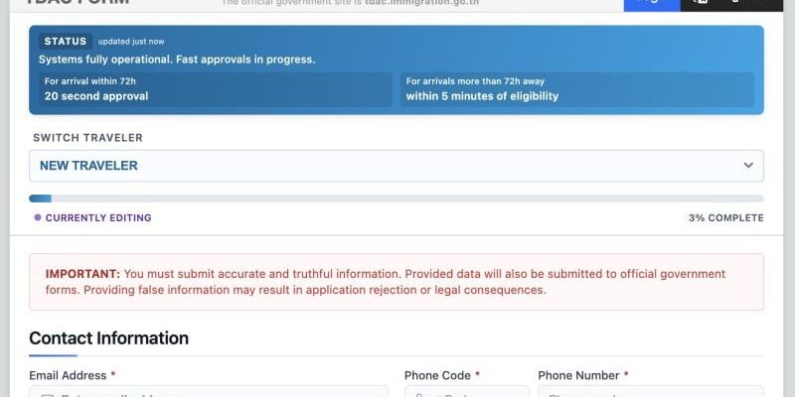
Task: Open the Switch Traveler select box
Action: 396,166
